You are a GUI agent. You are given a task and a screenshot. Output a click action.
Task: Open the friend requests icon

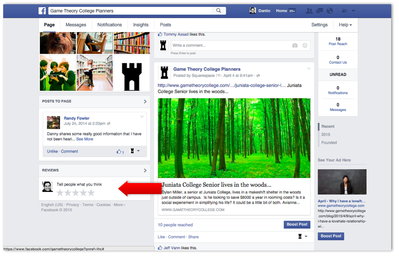(x=309, y=11)
